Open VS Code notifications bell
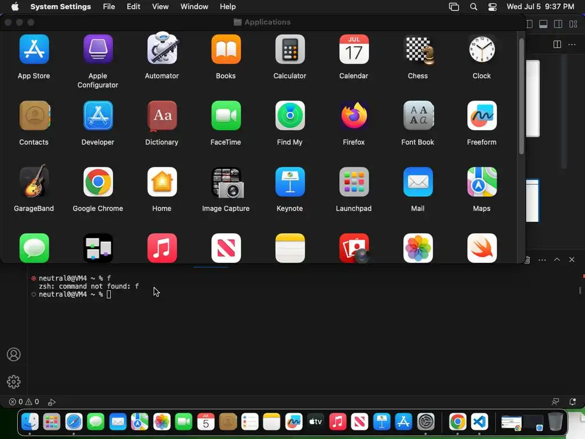This screenshot has width=585, height=439. (x=572, y=402)
